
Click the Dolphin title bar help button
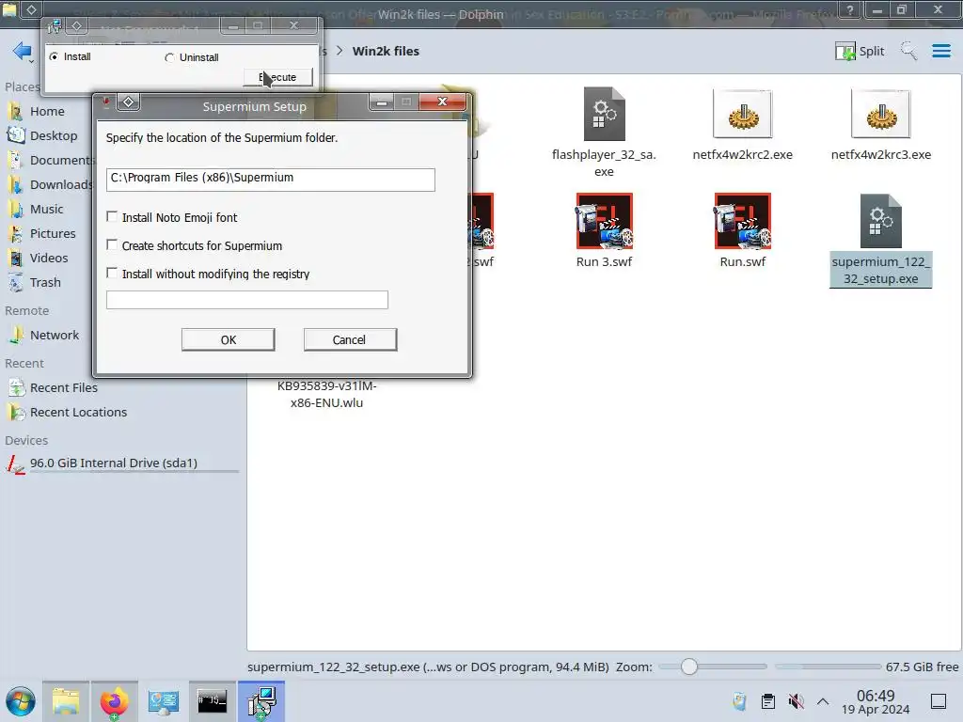point(850,9)
